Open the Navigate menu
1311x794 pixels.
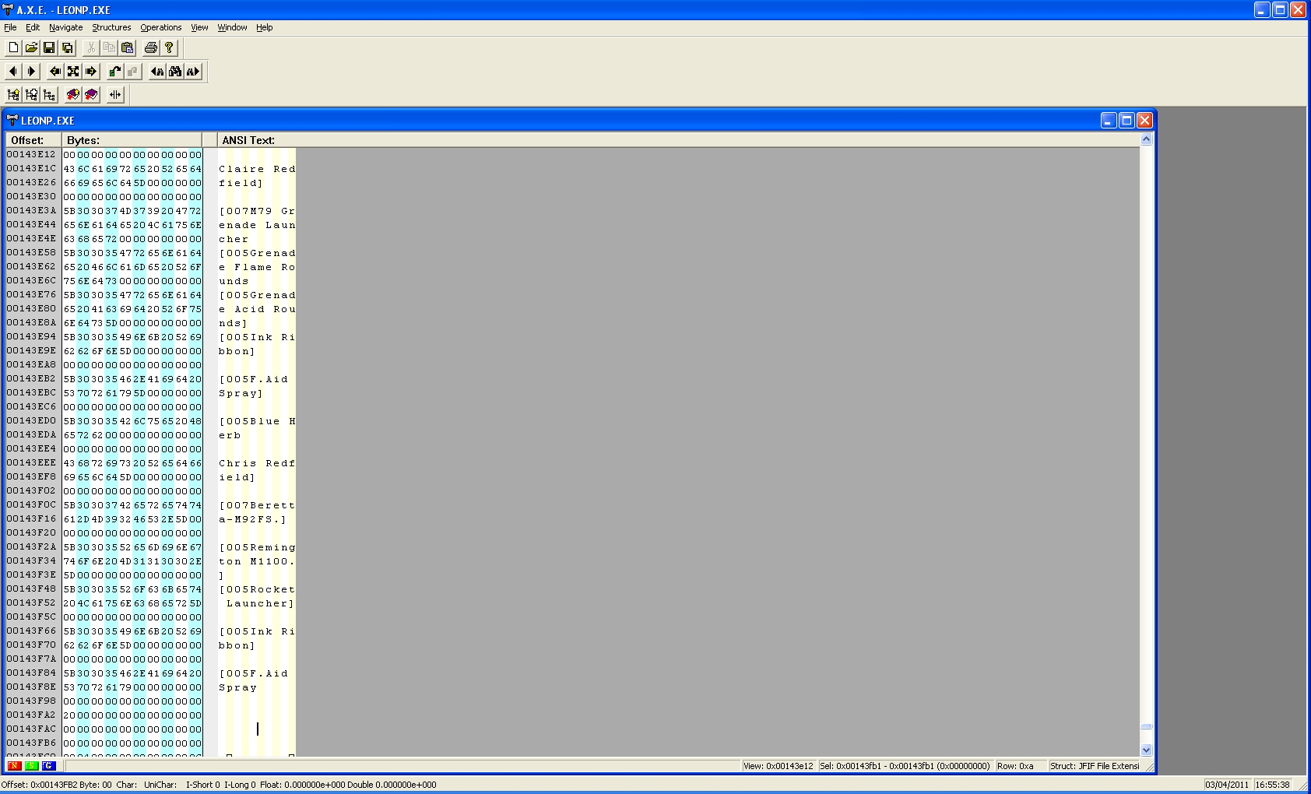65,27
